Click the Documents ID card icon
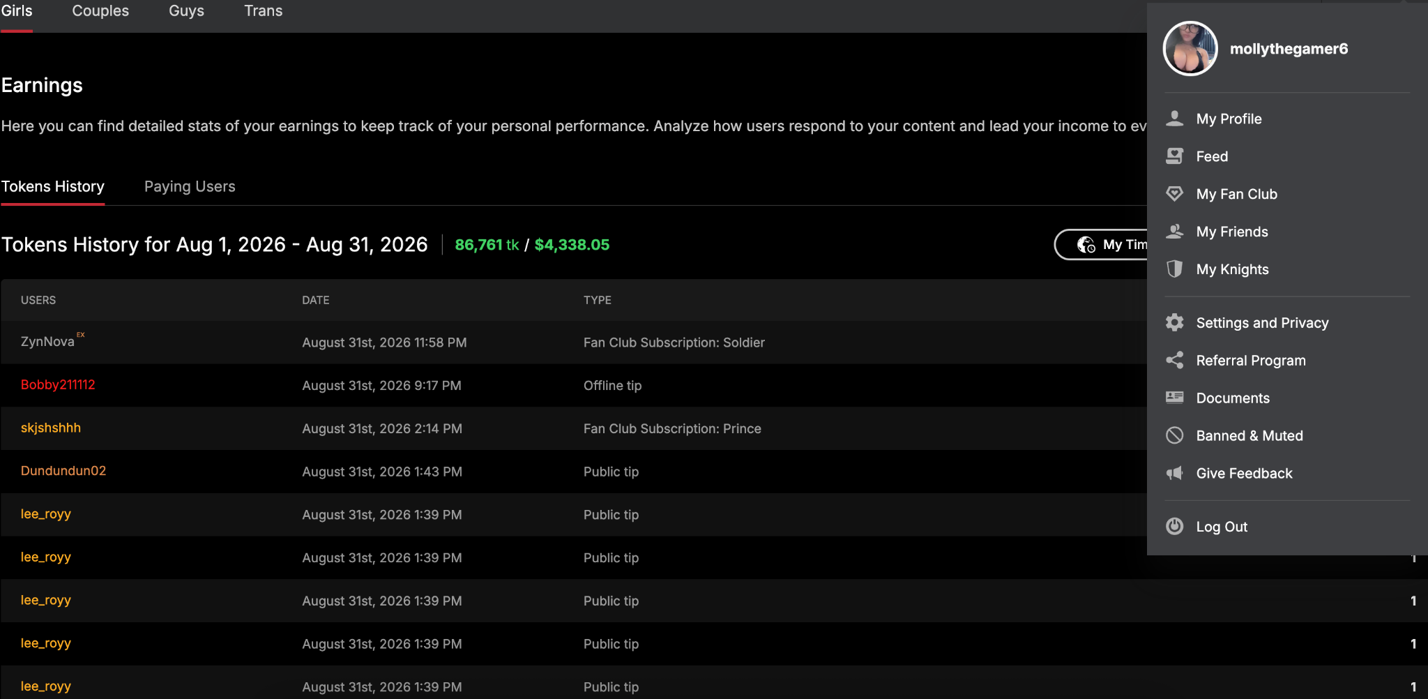The width and height of the screenshot is (1428, 699). pyautogui.click(x=1175, y=398)
